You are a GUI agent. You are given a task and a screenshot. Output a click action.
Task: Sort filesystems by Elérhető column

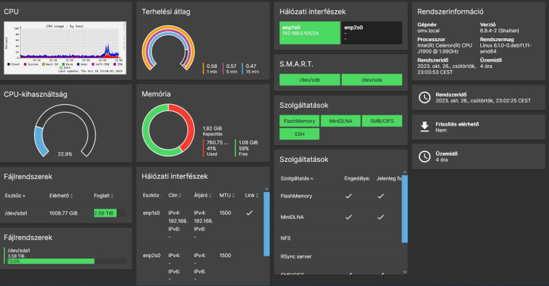[61, 195]
